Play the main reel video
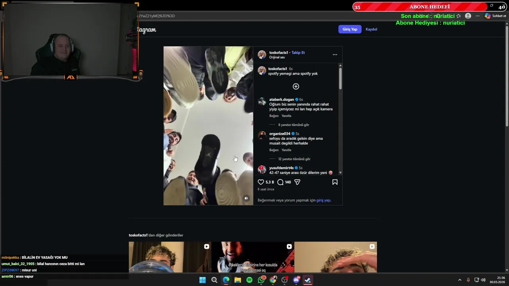 tap(208, 126)
